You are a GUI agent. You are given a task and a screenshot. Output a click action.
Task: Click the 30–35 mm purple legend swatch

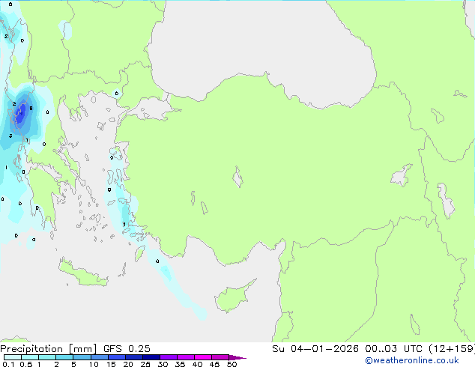pyautogui.click(x=169, y=357)
